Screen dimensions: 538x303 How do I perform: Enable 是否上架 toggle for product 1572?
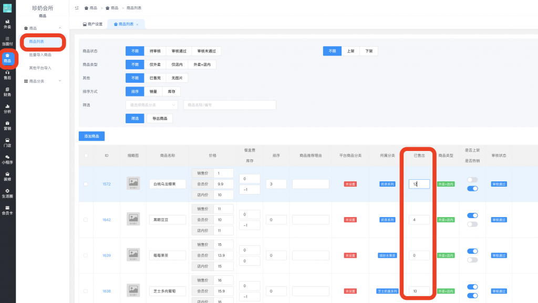pos(471,179)
